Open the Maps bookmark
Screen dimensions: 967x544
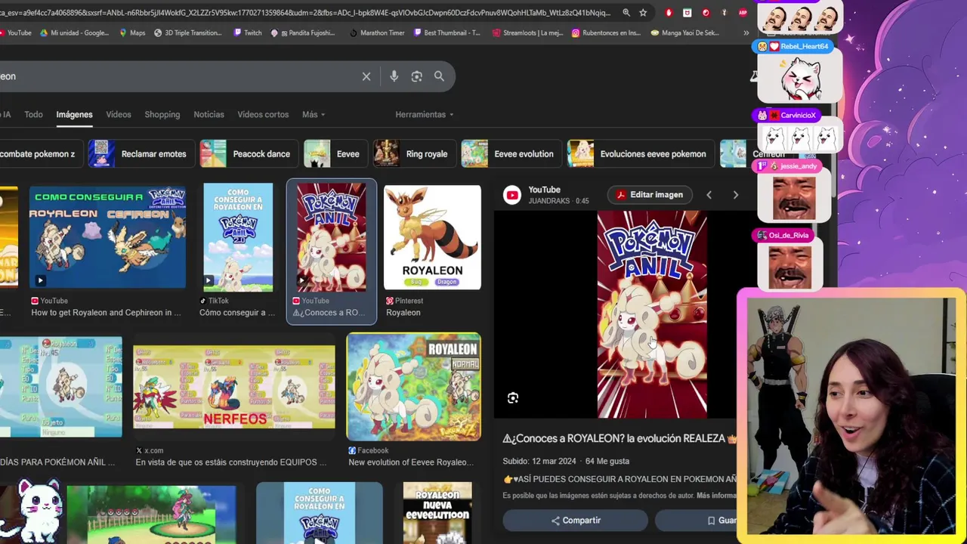pos(132,33)
